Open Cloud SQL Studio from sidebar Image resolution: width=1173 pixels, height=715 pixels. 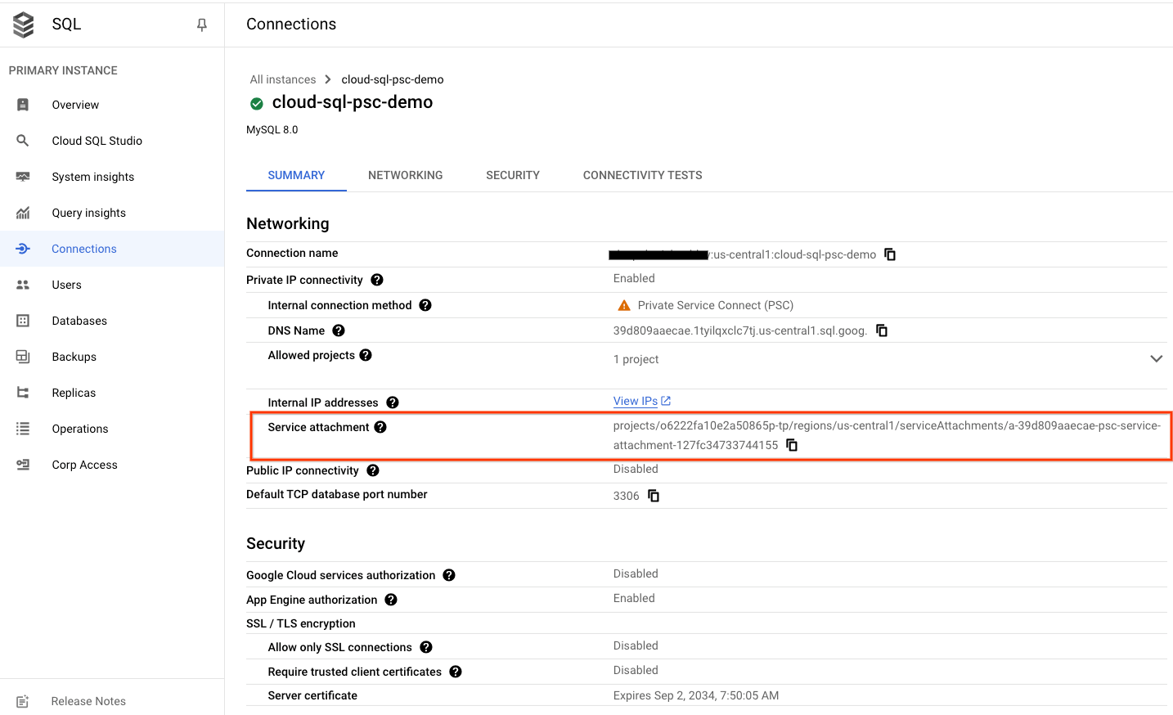97,141
